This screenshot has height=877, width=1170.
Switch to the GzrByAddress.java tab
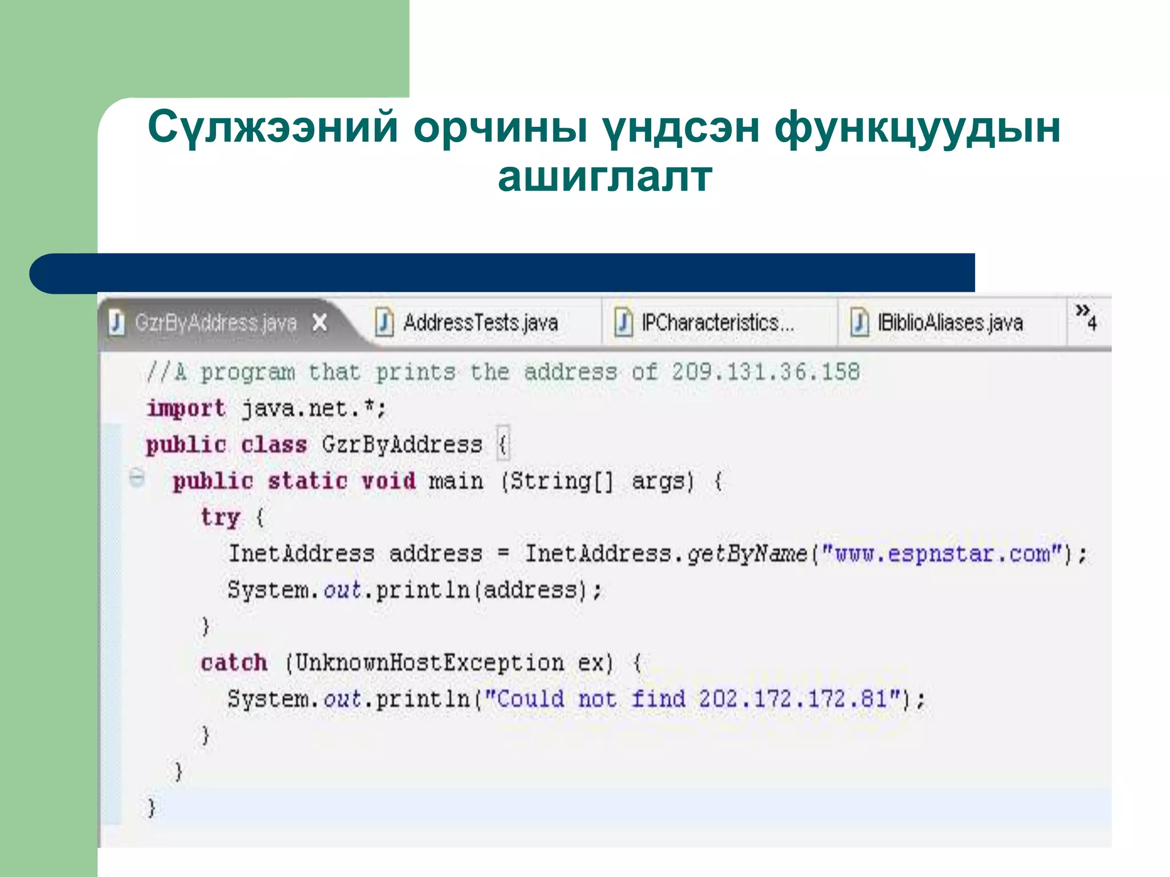tap(216, 323)
